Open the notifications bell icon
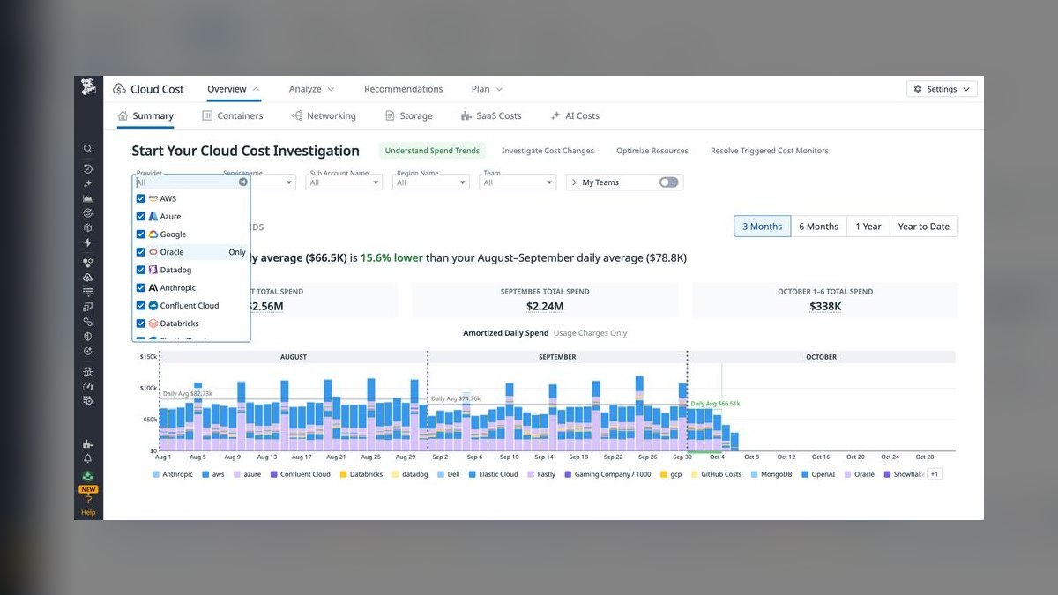This screenshot has height=595, width=1058. (88, 458)
